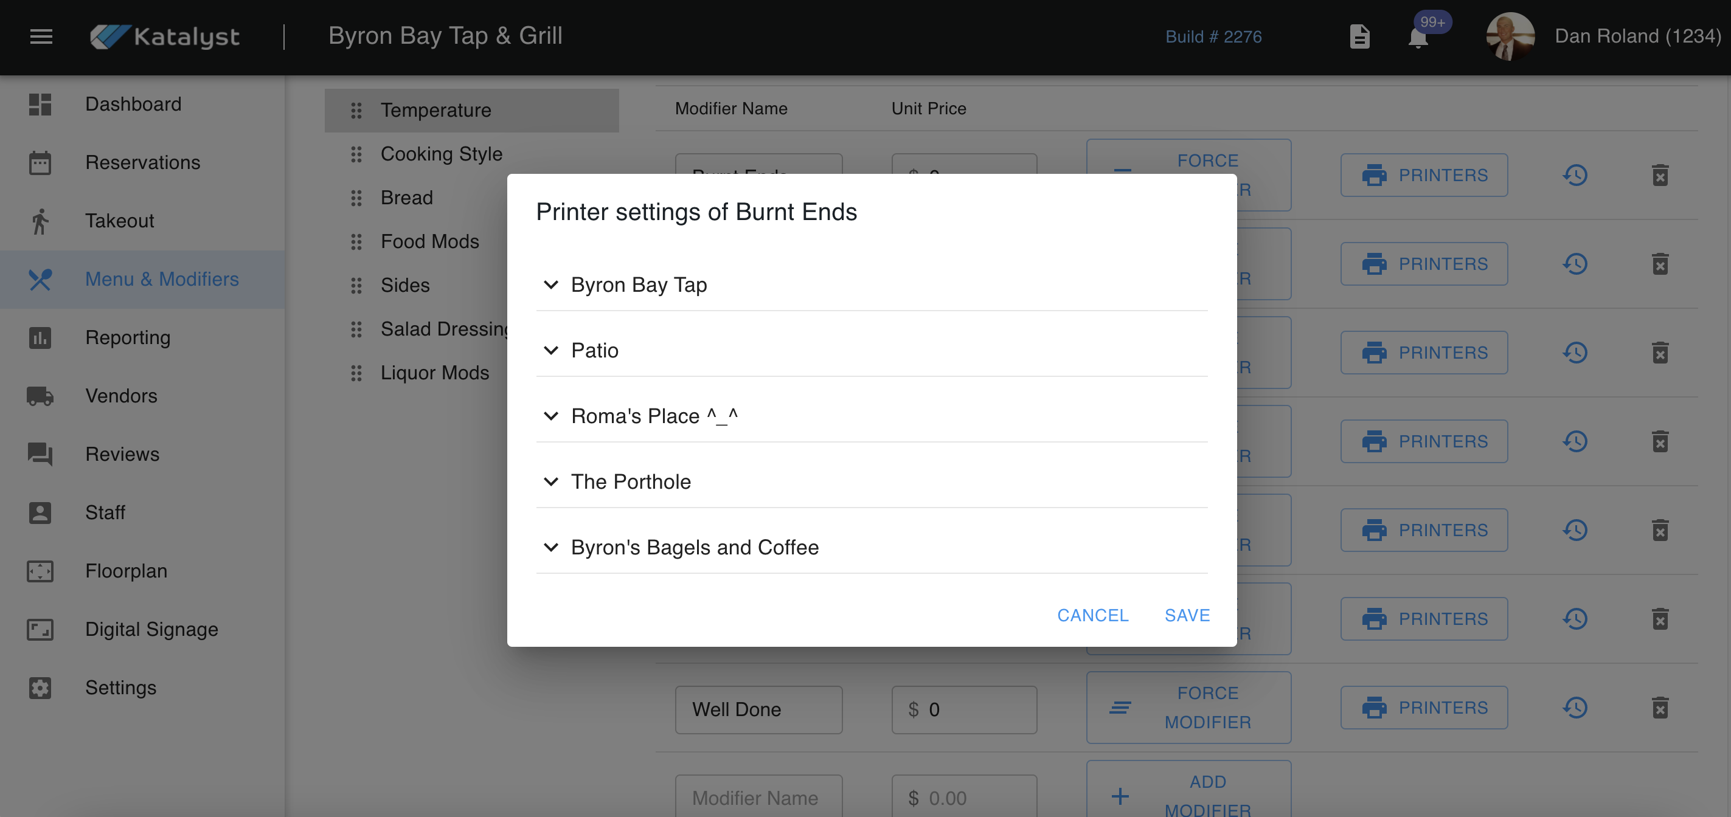1731x817 pixels.
Task: Click the Katalyst logo
Action: (165, 36)
